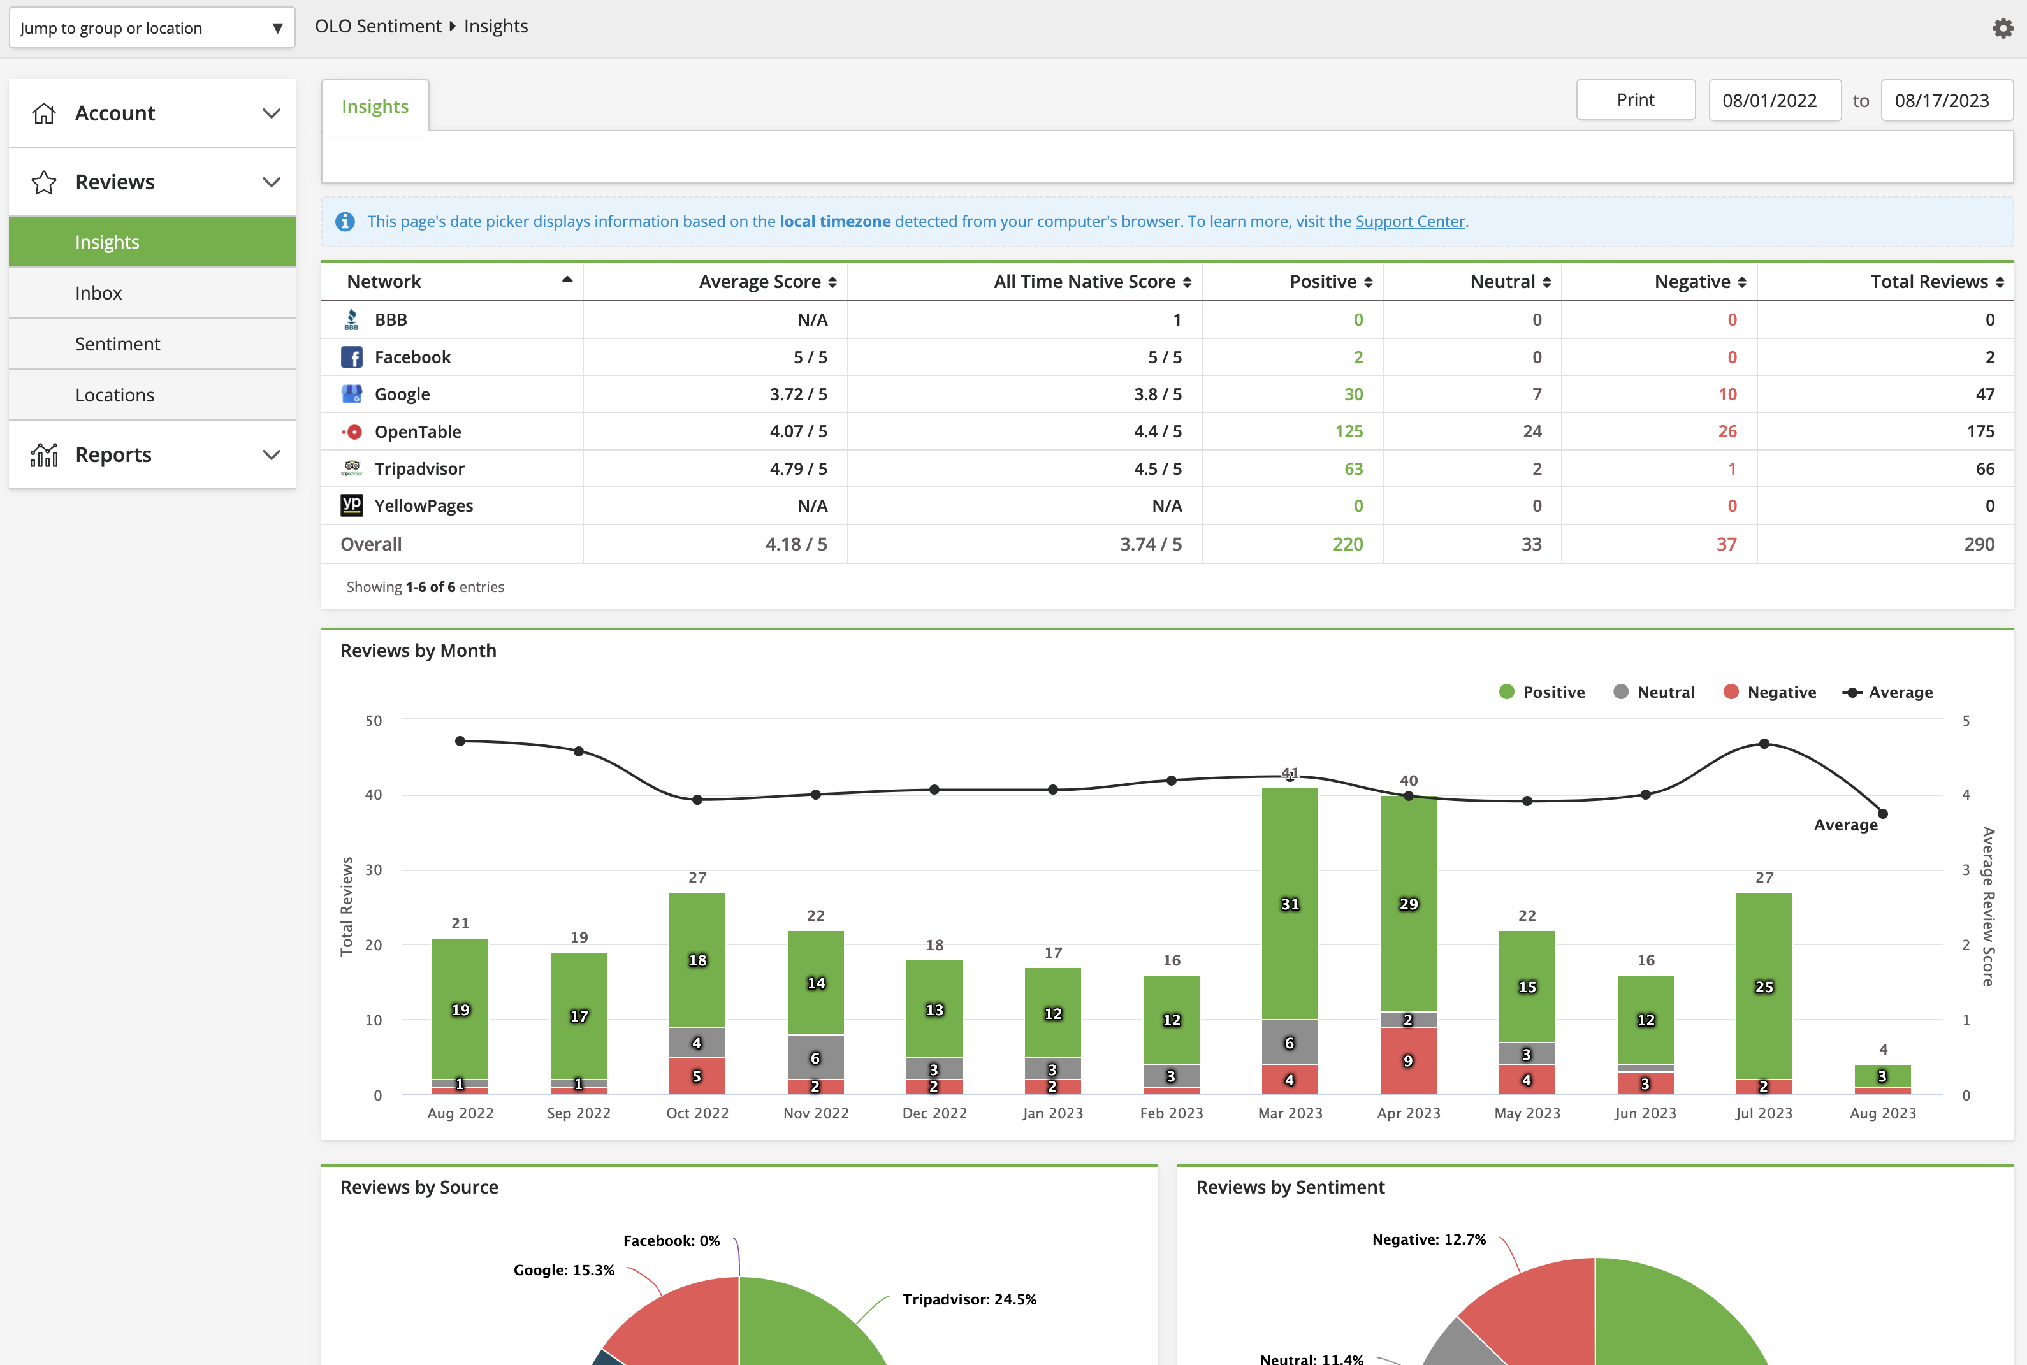Click the Print button
The width and height of the screenshot is (2027, 1365).
[1635, 100]
